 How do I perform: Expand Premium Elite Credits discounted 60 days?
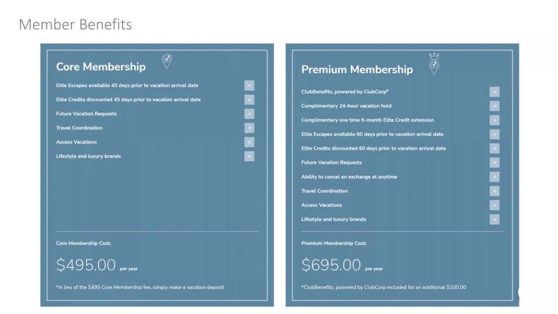pos(494,149)
